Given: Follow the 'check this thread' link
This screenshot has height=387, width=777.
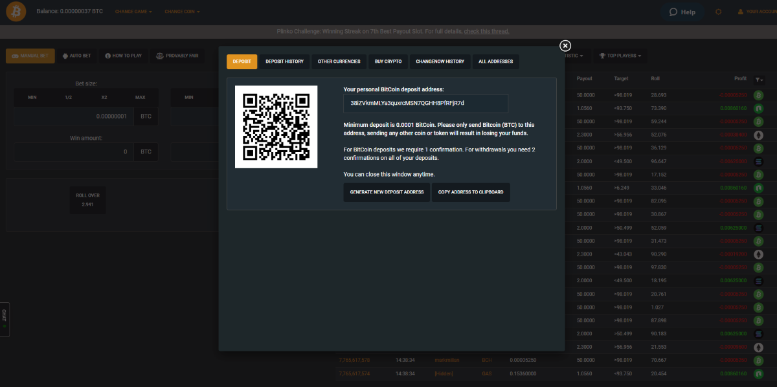Looking at the screenshot, I should (486, 31).
